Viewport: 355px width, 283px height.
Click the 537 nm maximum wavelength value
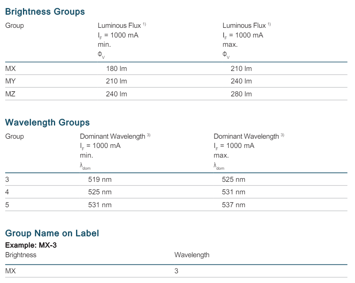click(x=233, y=205)
